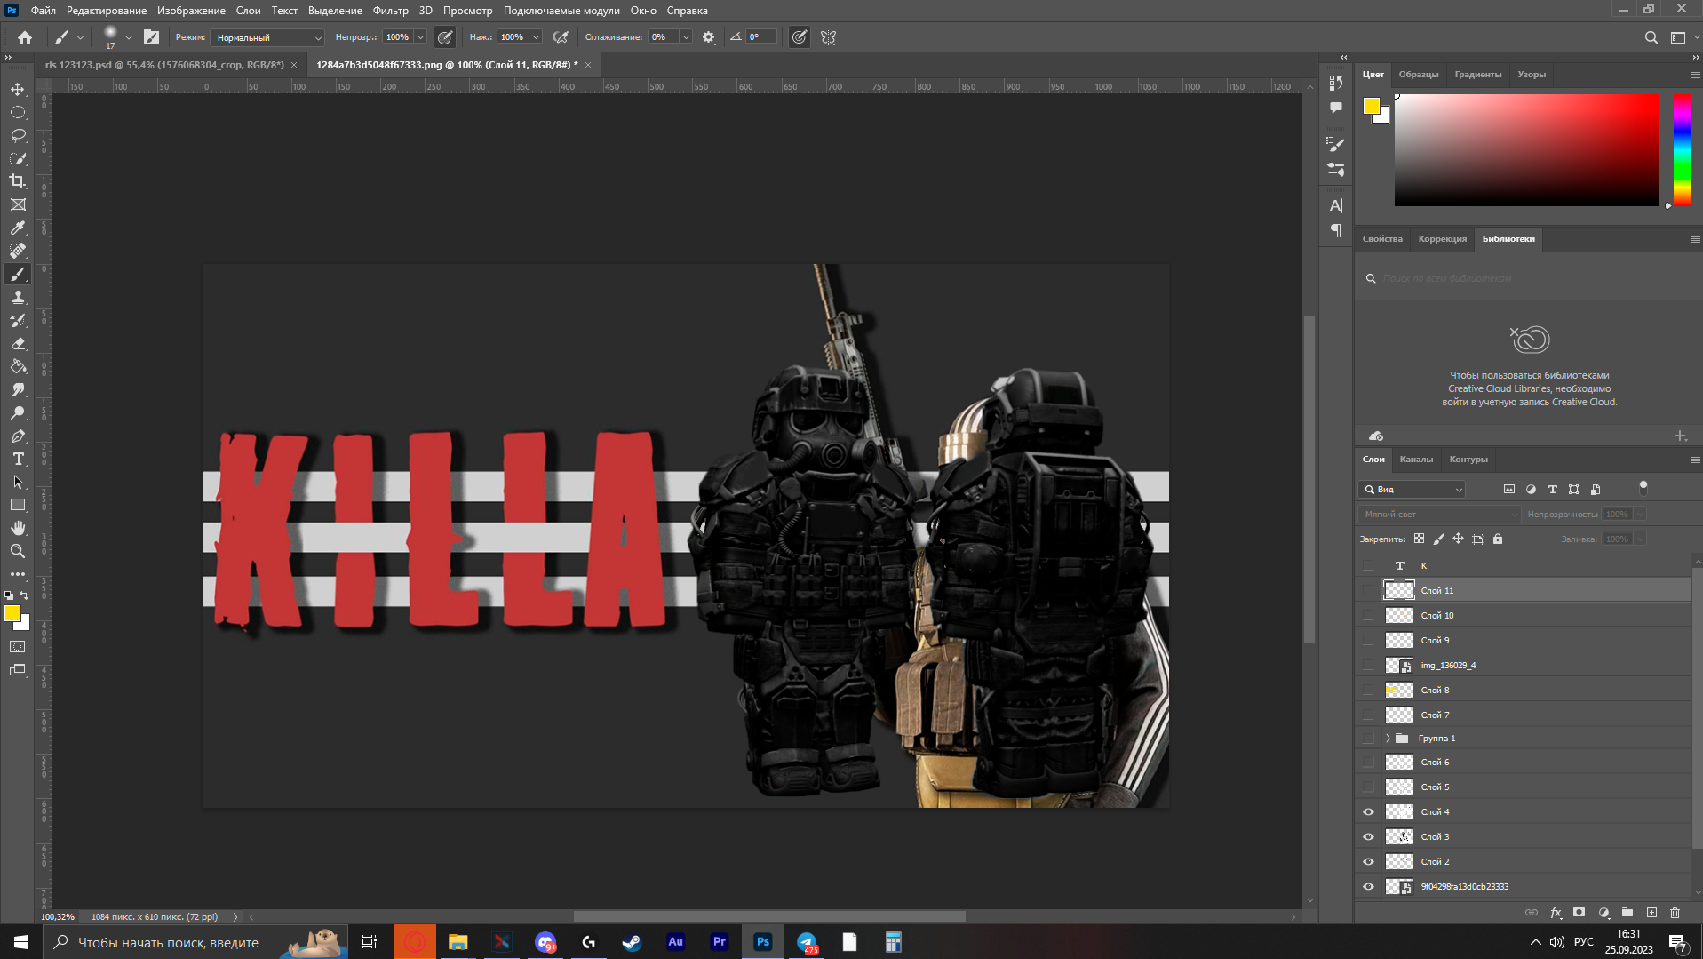Open layer blend mode Мягкий свет dropdown
Viewport: 1703px width, 959px height.
pyautogui.click(x=1439, y=515)
